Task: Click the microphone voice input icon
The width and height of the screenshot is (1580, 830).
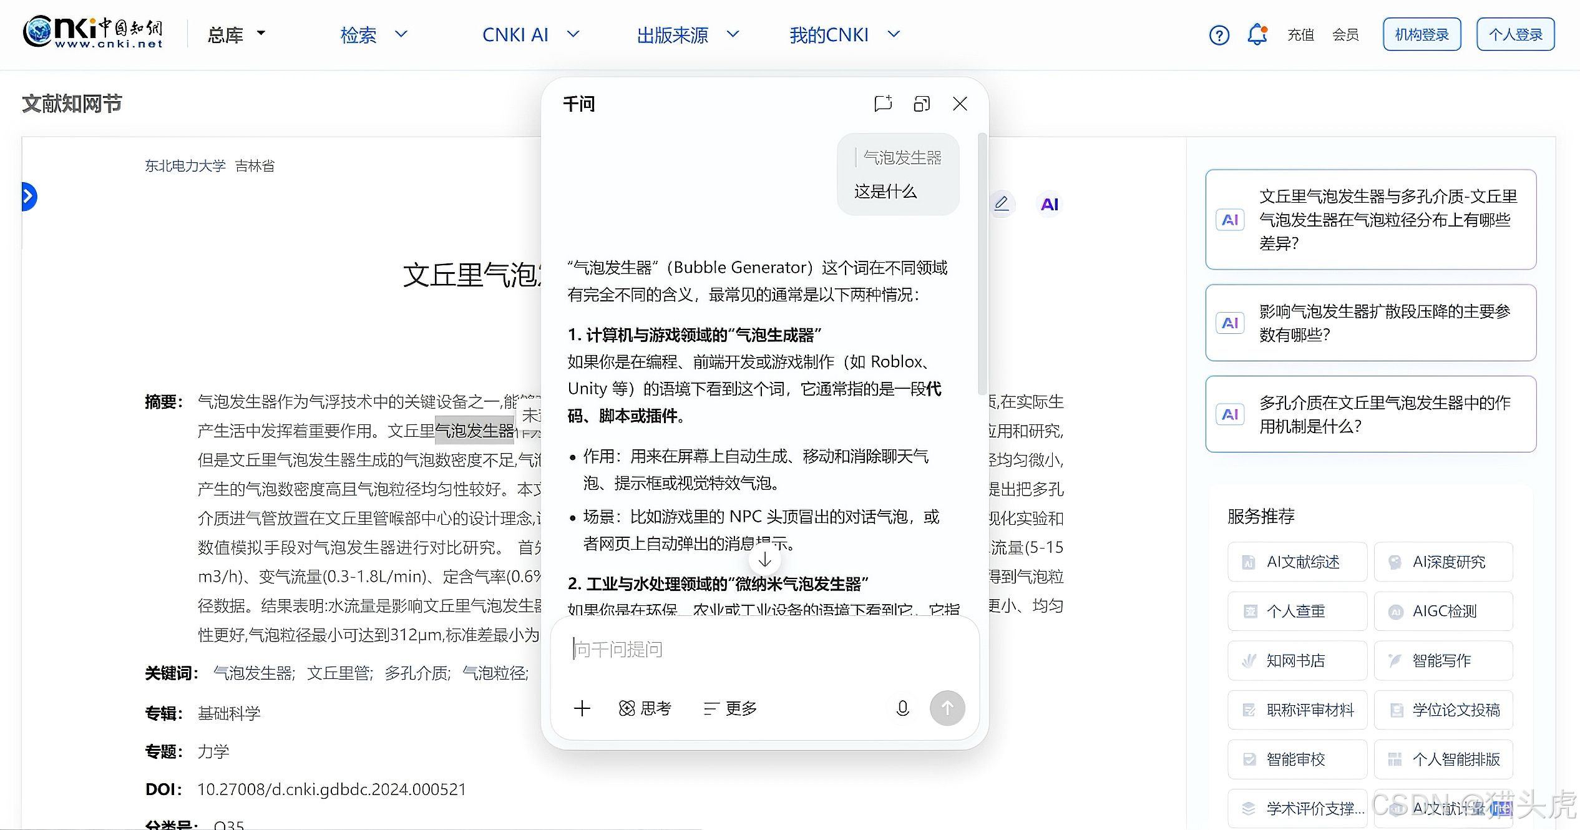Action: point(902,708)
